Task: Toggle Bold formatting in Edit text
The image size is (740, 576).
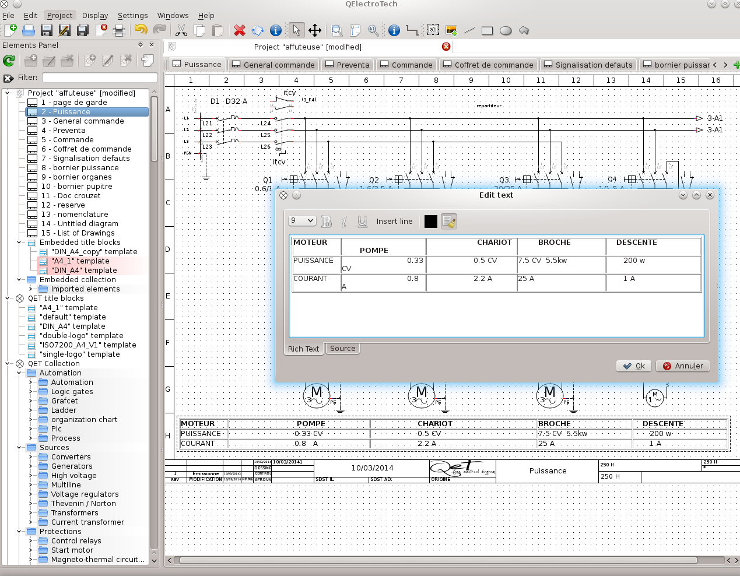Action: click(327, 222)
